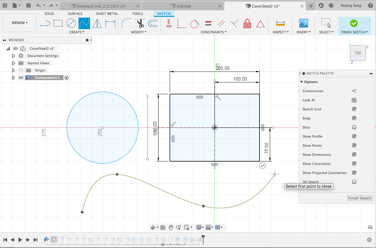This screenshot has width=376, height=248.
Task: Click the Fit Point Spline tool
Action: click(84, 23)
